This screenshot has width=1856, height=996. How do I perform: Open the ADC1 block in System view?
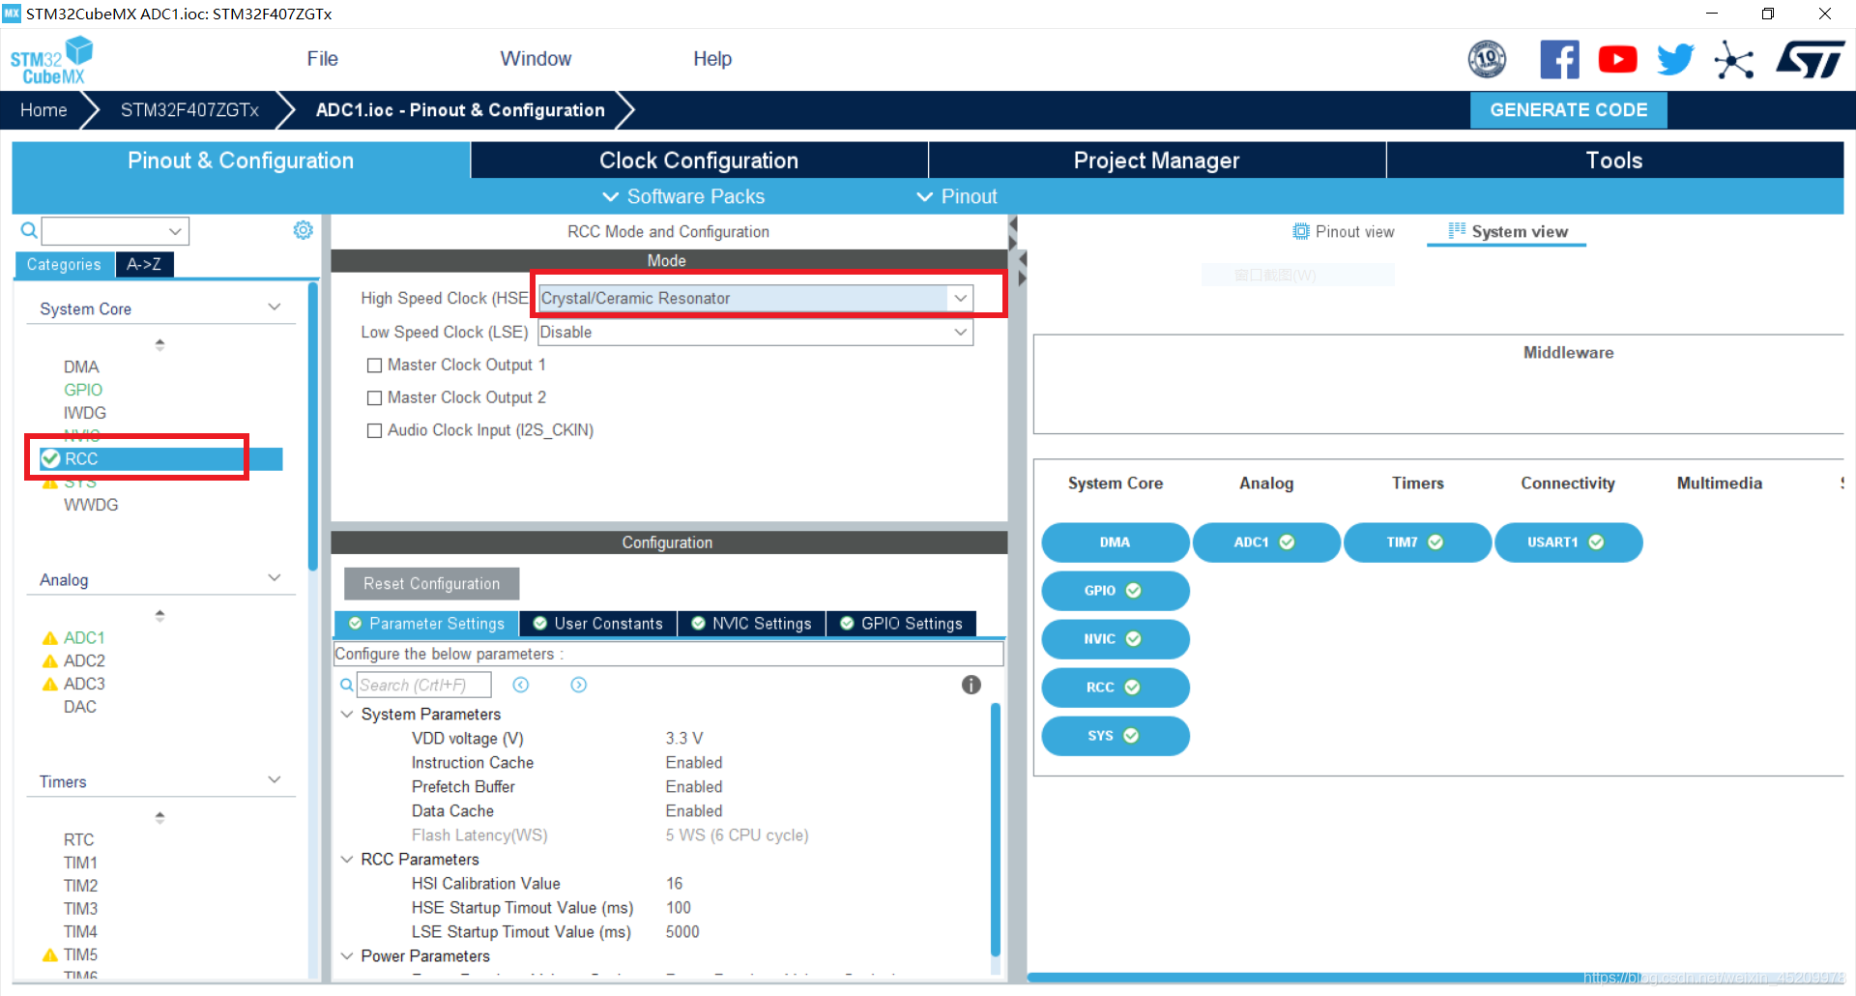(1266, 542)
